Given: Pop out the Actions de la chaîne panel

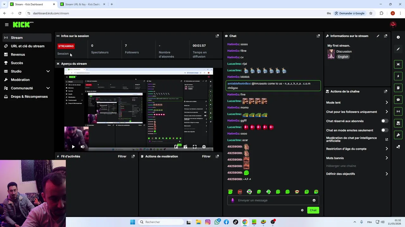Looking at the screenshot, I should [385, 91].
